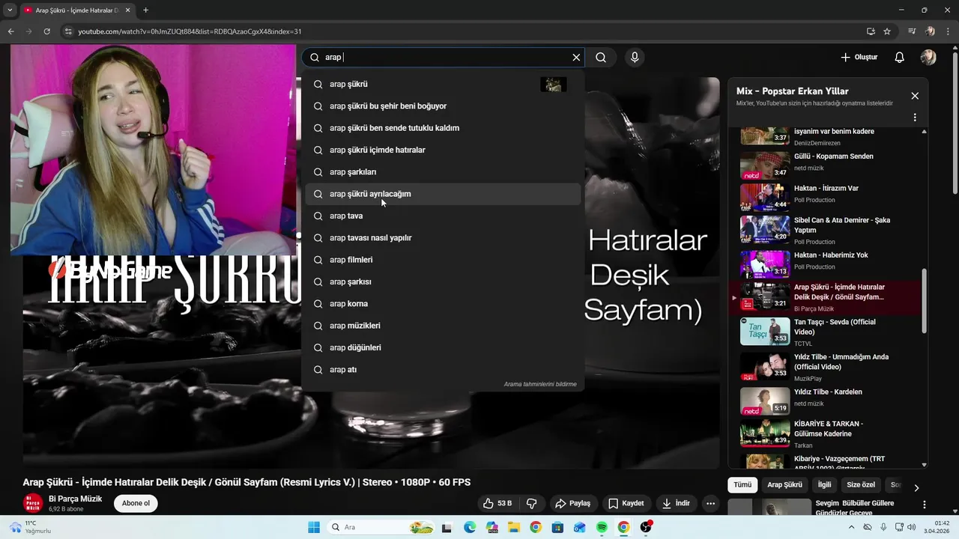Open Microsoft Edge from the taskbar
Screen dimensions: 959x539
(x=470, y=527)
